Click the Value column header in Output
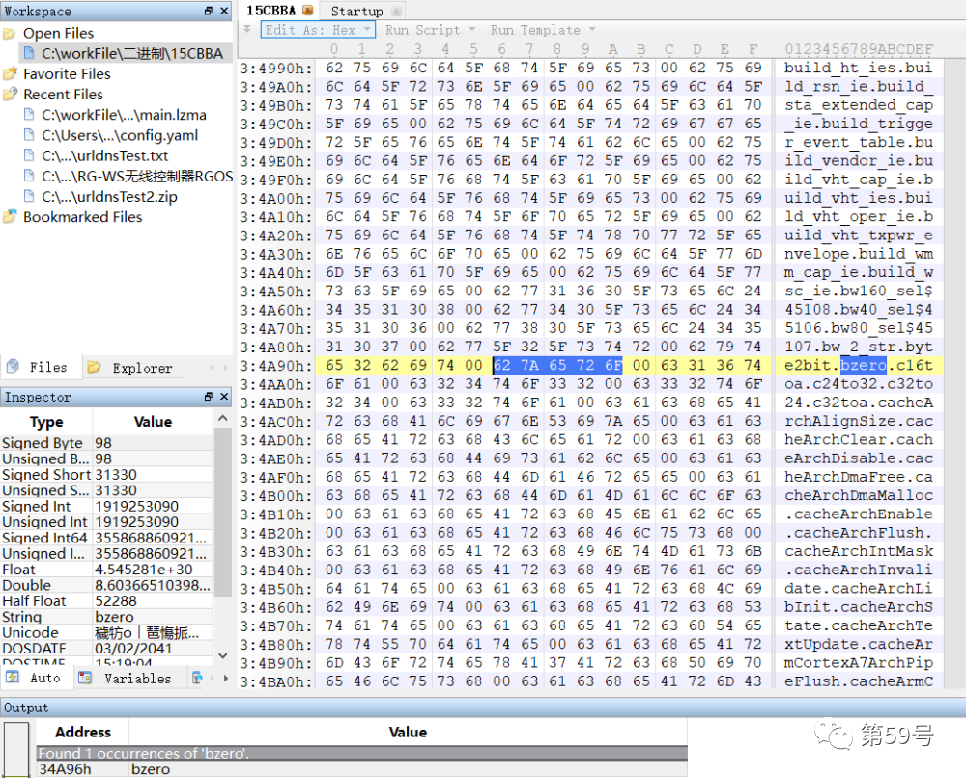Screen dimensions: 966x778 click(x=408, y=732)
